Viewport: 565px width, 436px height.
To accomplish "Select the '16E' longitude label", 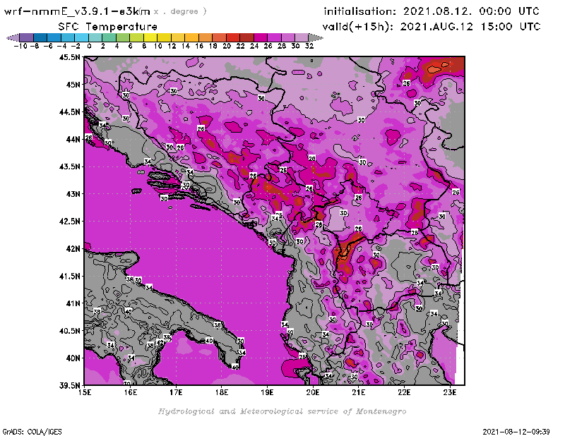I will click(x=131, y=392).
